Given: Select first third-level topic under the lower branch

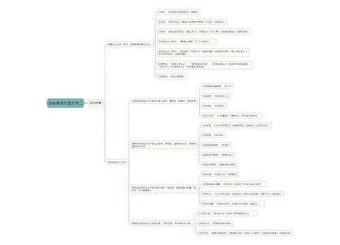Looking at the screenshot, I should (164, 101).
